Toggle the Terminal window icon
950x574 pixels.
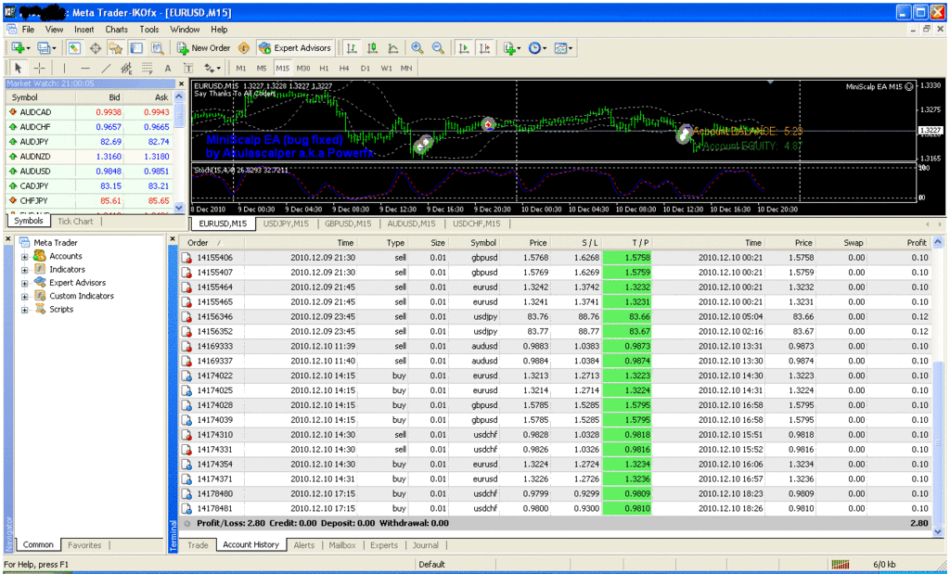pos(136,48)
